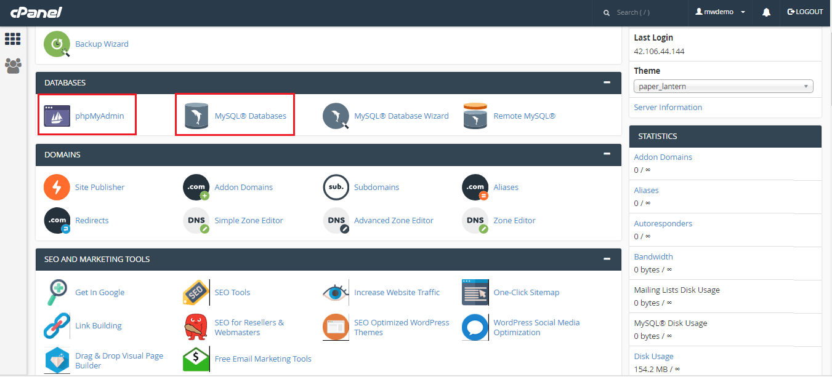Click the Zone Editor DNS icon
Screen dimensions: 832x377
coord(475,220)
